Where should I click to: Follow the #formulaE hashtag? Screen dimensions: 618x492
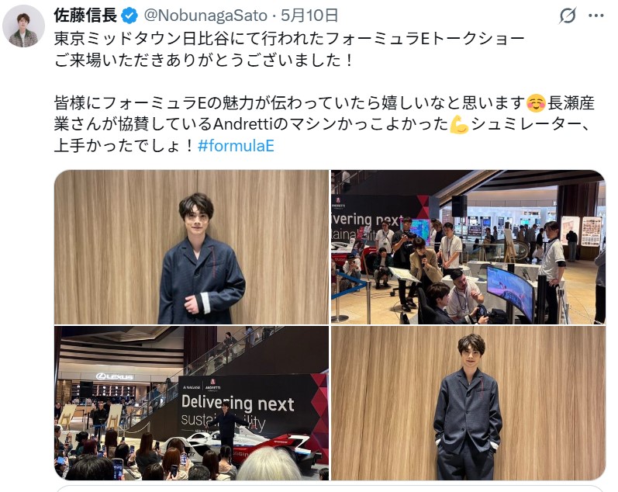(x=236, y=146)
